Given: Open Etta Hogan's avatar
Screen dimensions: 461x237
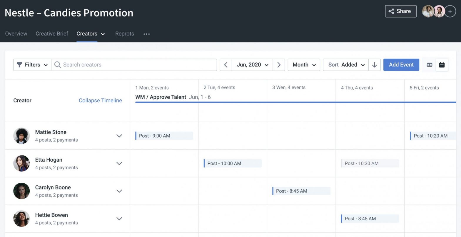Looking at the screenshot, I should click(21, 163).
